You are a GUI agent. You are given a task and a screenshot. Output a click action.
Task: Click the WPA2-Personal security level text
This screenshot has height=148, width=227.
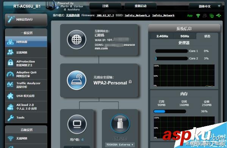coord(110,83)
